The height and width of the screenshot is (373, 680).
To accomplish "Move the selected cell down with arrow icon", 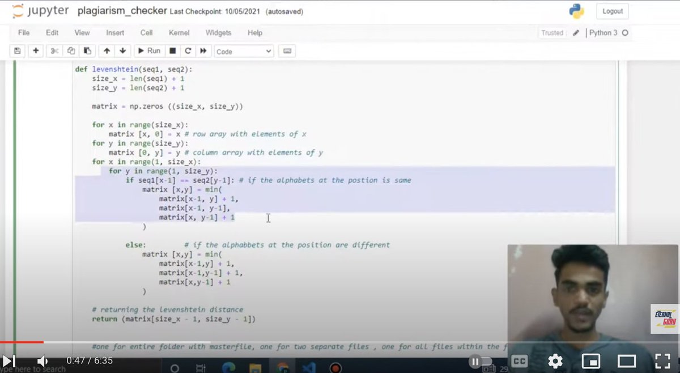I will pos(123,51).
